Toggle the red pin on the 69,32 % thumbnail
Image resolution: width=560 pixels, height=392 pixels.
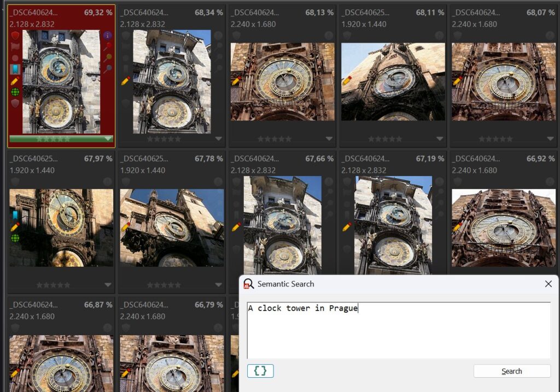[108, 46]
